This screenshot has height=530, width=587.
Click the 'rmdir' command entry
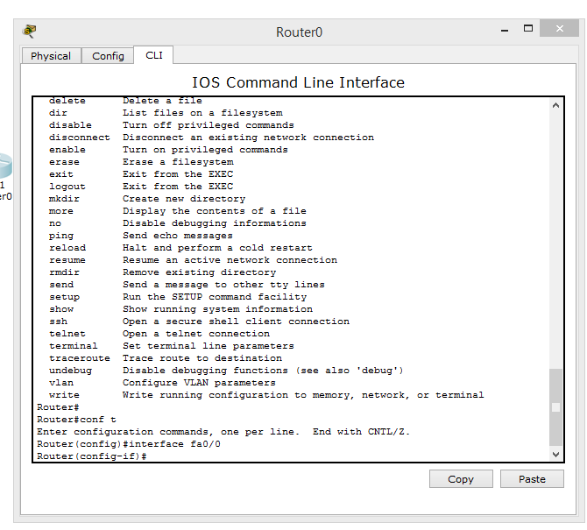tap(162, 272)
